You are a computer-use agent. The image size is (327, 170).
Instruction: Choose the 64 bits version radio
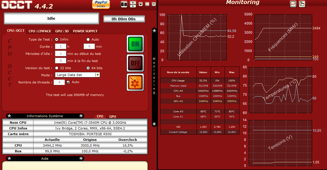click(x=88, y=68)
